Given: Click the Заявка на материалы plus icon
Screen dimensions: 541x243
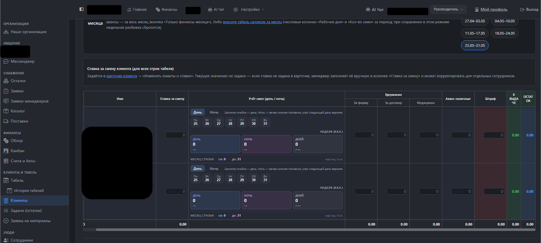Looking at the screenshot, I should click(6, 221).
